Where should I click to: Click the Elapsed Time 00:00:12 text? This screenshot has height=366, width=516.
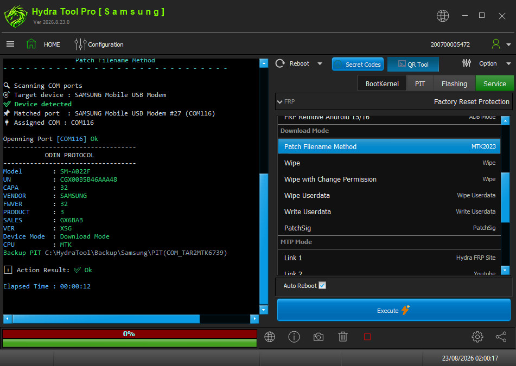coord(47,286)
